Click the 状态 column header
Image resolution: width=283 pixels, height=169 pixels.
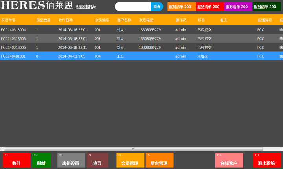[201, 20]
